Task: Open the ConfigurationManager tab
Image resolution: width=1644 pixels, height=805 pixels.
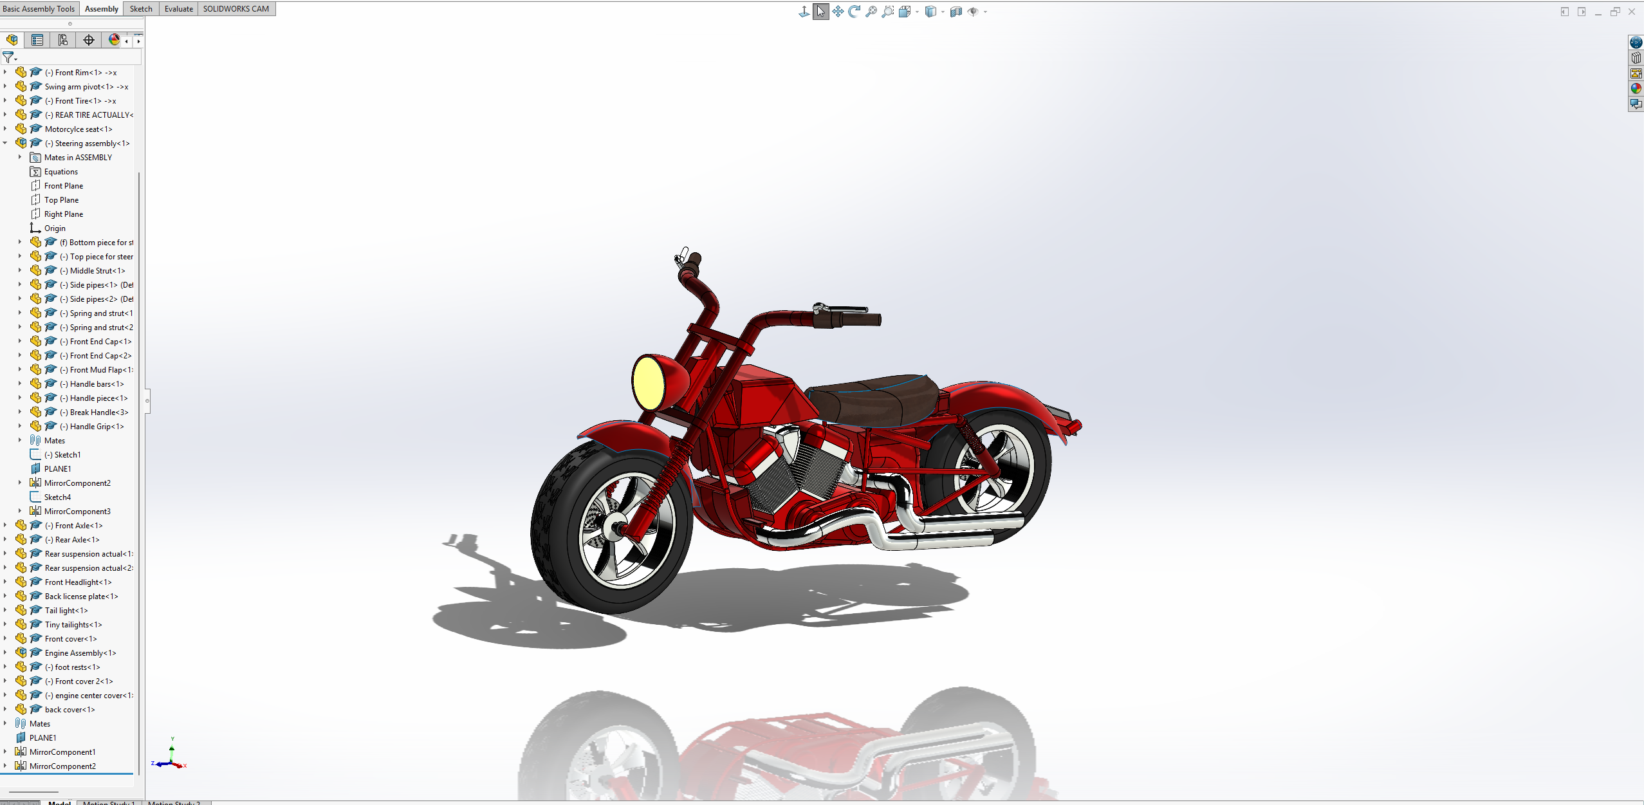Action: point(63,40)
